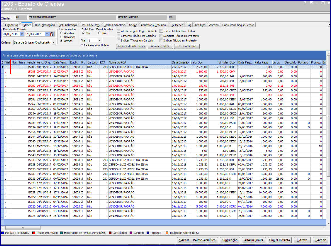This screenshot has width=331, height=246.
Task: Click the Cob. column header
Action: tap(233, 62)
